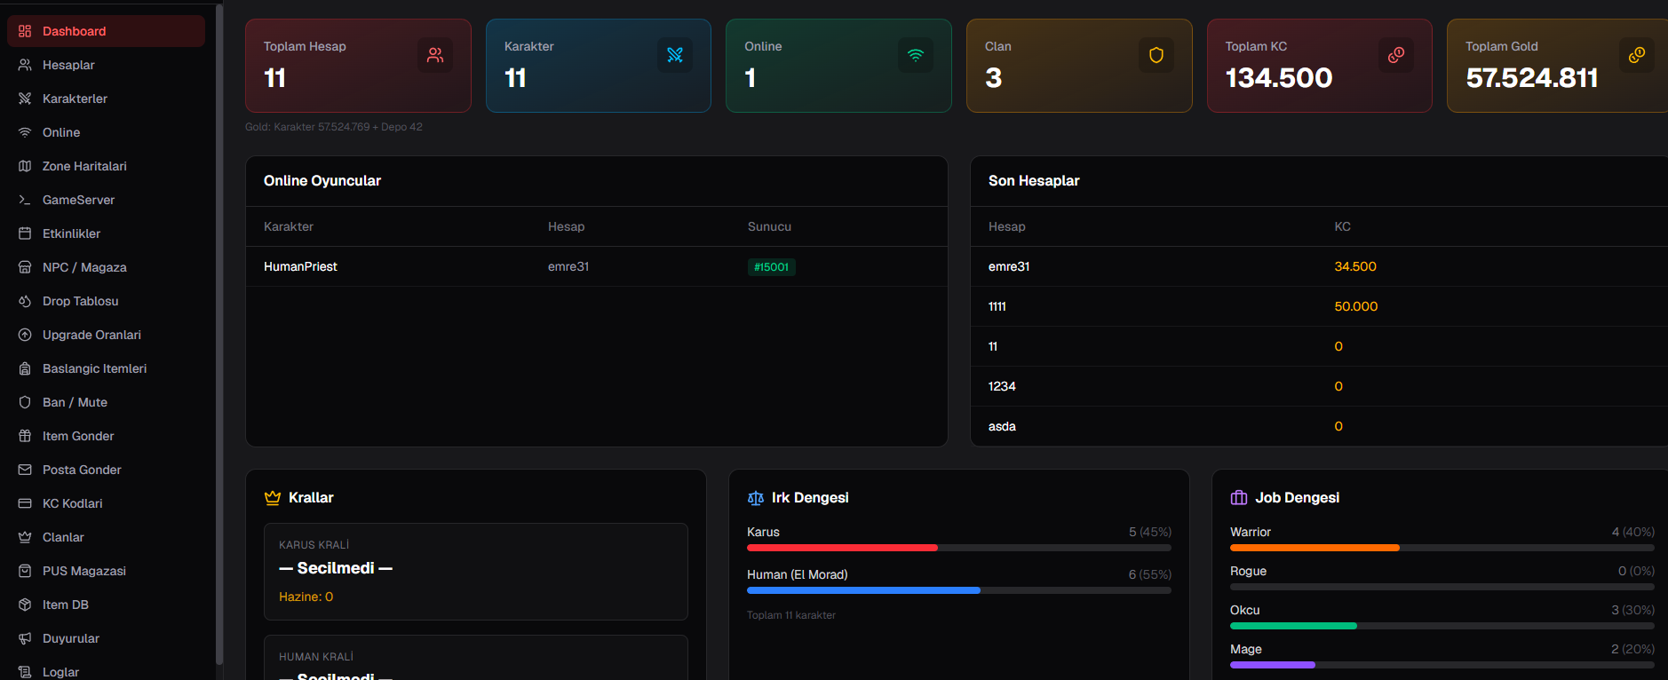Image resolution: width=1668 pixels, height=680 pixels.
Task: Open account emre31 in Son Hesaplar
Action: pyautogui.click(x=1009, y=266)
